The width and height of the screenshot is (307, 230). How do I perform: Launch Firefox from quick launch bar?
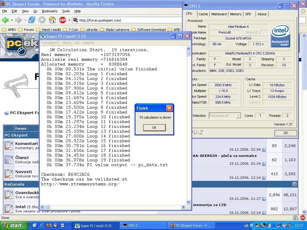click(49, 226)
